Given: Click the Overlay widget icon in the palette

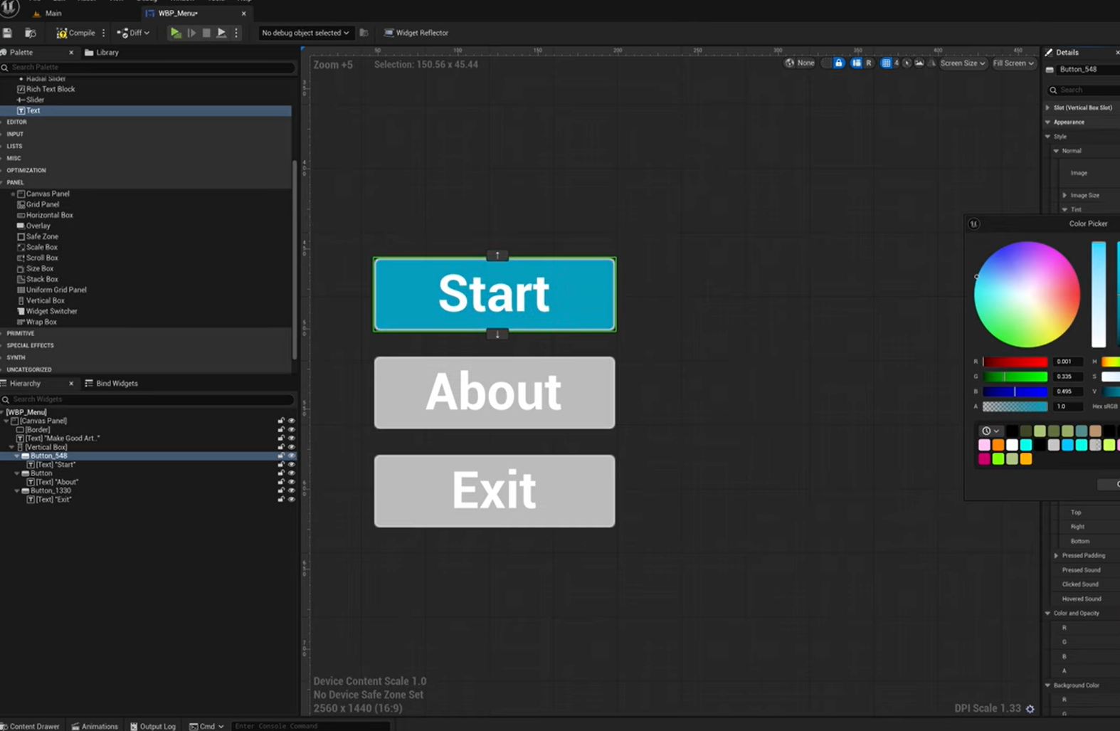Looking at the screenshot, I should pos(21,226).
